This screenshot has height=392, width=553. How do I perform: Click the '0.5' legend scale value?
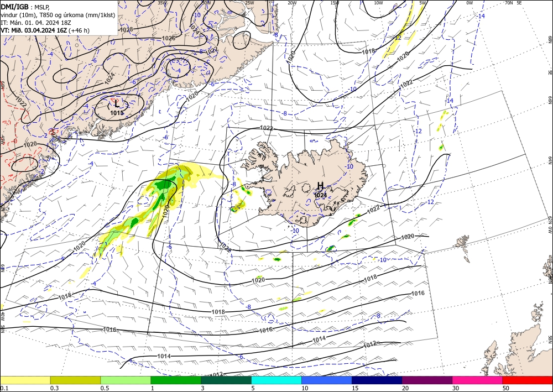pos(105,388)
